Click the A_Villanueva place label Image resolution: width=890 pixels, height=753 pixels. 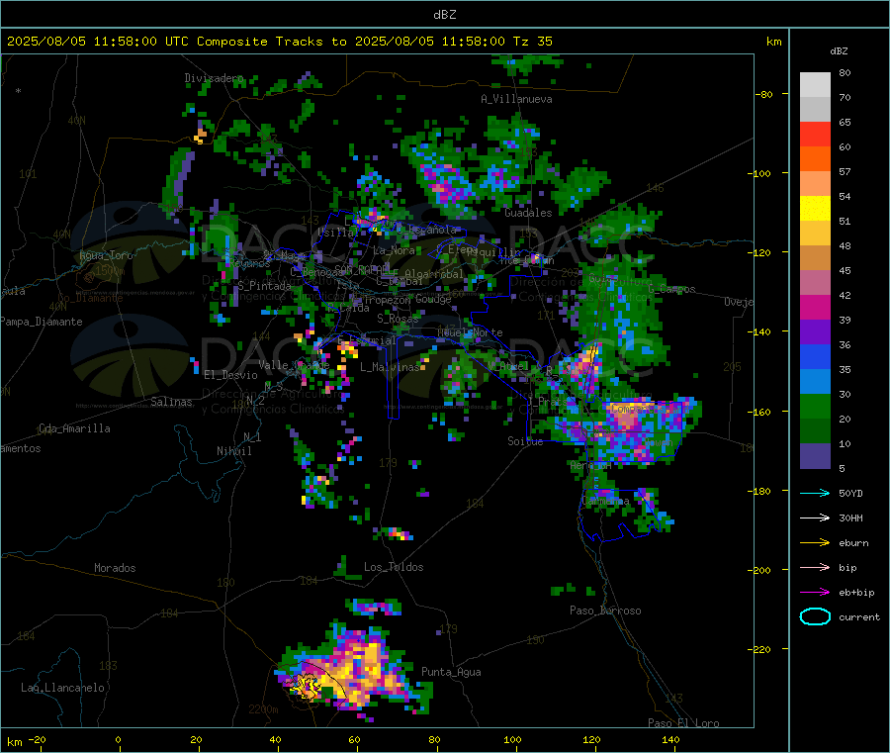point(516,99)
